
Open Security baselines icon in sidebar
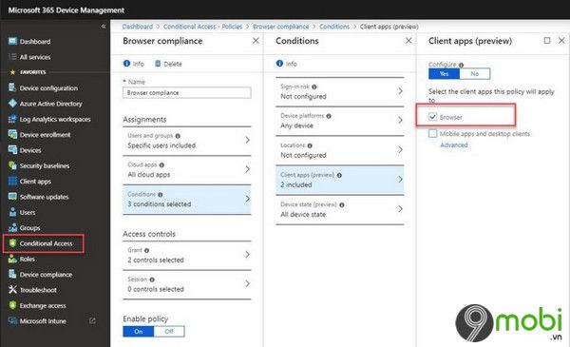12,165
